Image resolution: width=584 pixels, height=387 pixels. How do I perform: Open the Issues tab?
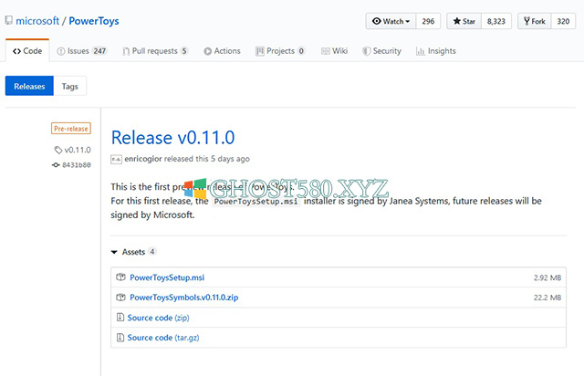point(82,50)
